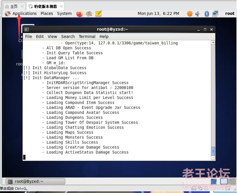Click the terminal scrollbar down arrow
This screenshot has height=193, width=237.
[213, 158]
